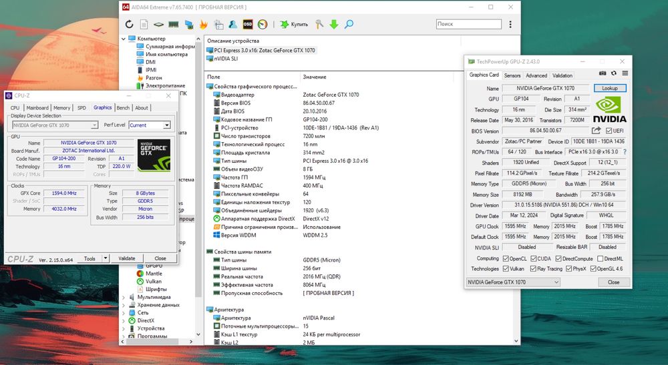Click the green memory module toolbar icon
668x365 pixels.
(174, 24)
